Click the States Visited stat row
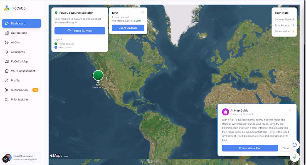 coord(284,31)
